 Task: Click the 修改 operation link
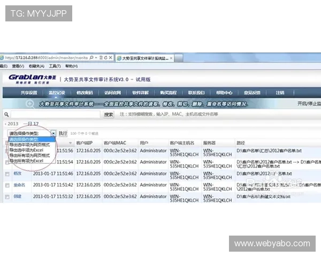coord(18,173)
